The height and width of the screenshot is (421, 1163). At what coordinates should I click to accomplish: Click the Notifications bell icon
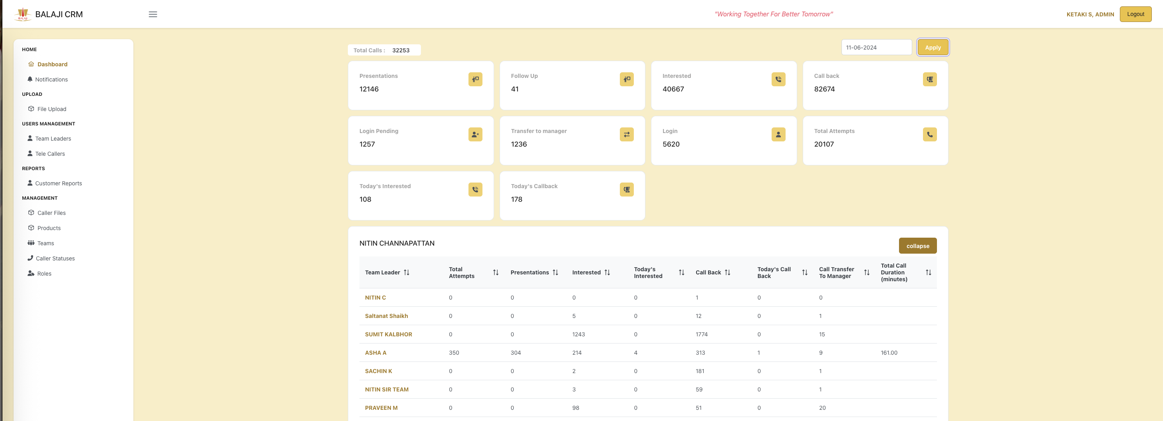(31, 79)
